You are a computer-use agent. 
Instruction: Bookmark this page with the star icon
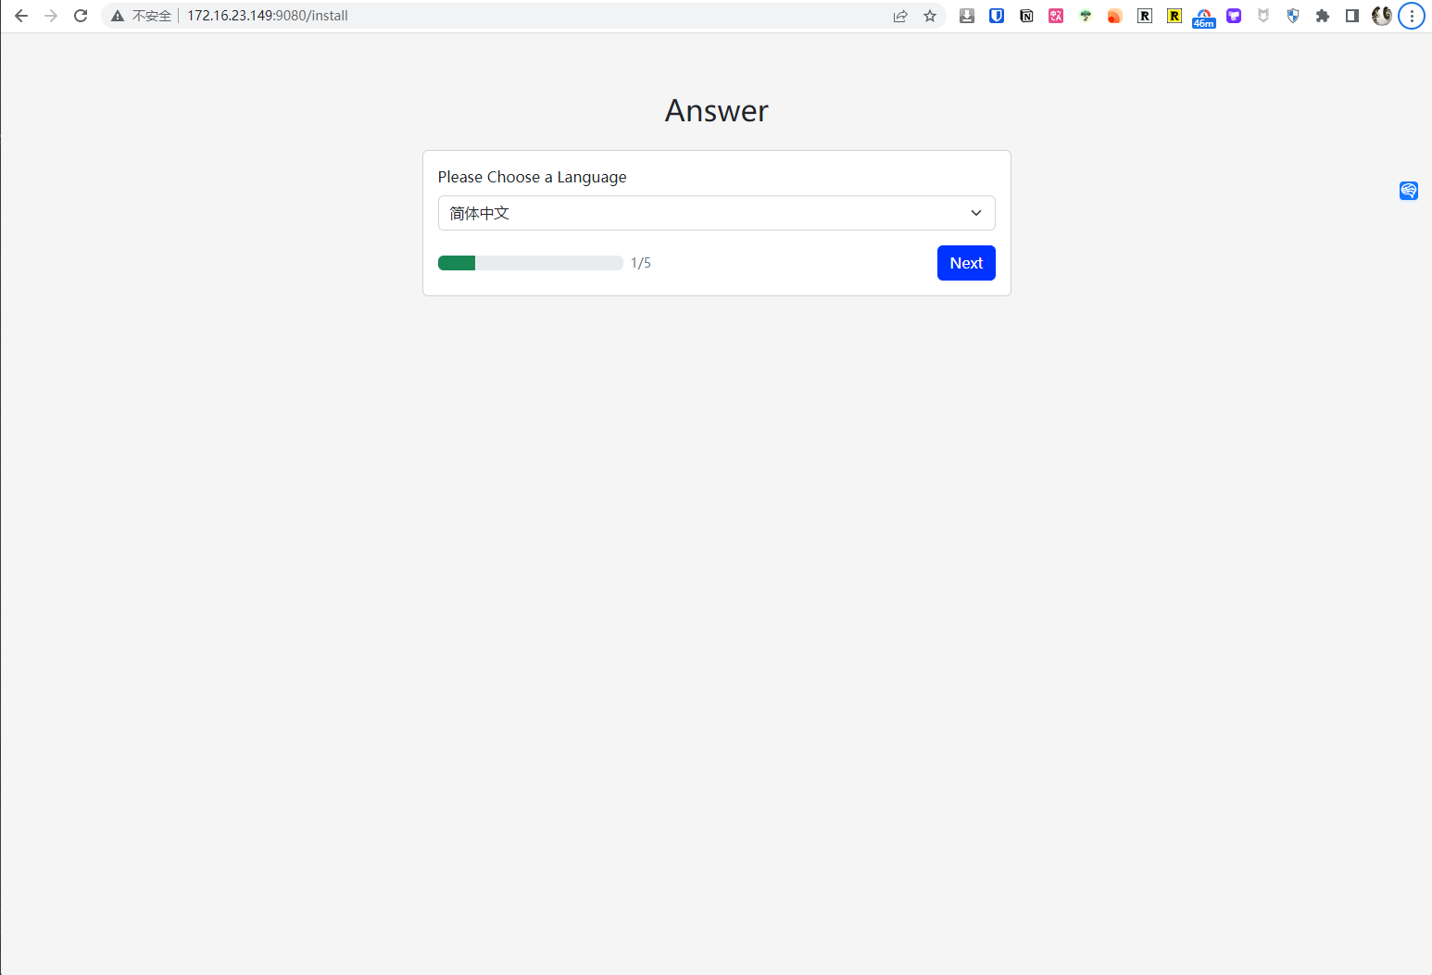point(930,16)
